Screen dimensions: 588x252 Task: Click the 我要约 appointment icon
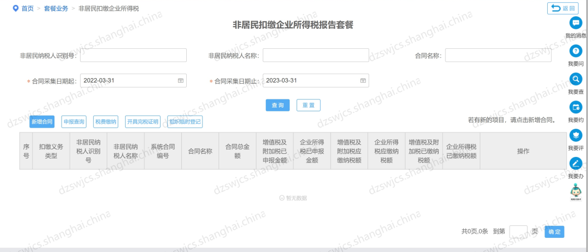click(575, 107)
